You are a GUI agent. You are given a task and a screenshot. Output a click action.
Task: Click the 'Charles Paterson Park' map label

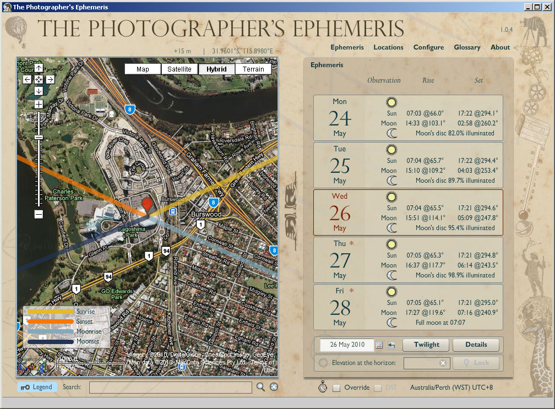(x=63, y=195)
